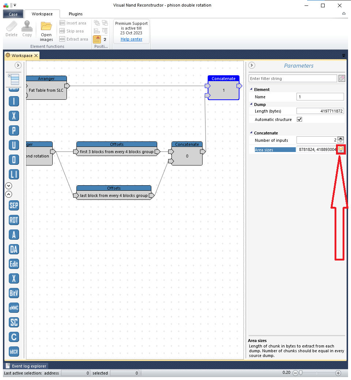Open images with the folder icon
Screen dimensions: 351x380
tap(46, 26)
